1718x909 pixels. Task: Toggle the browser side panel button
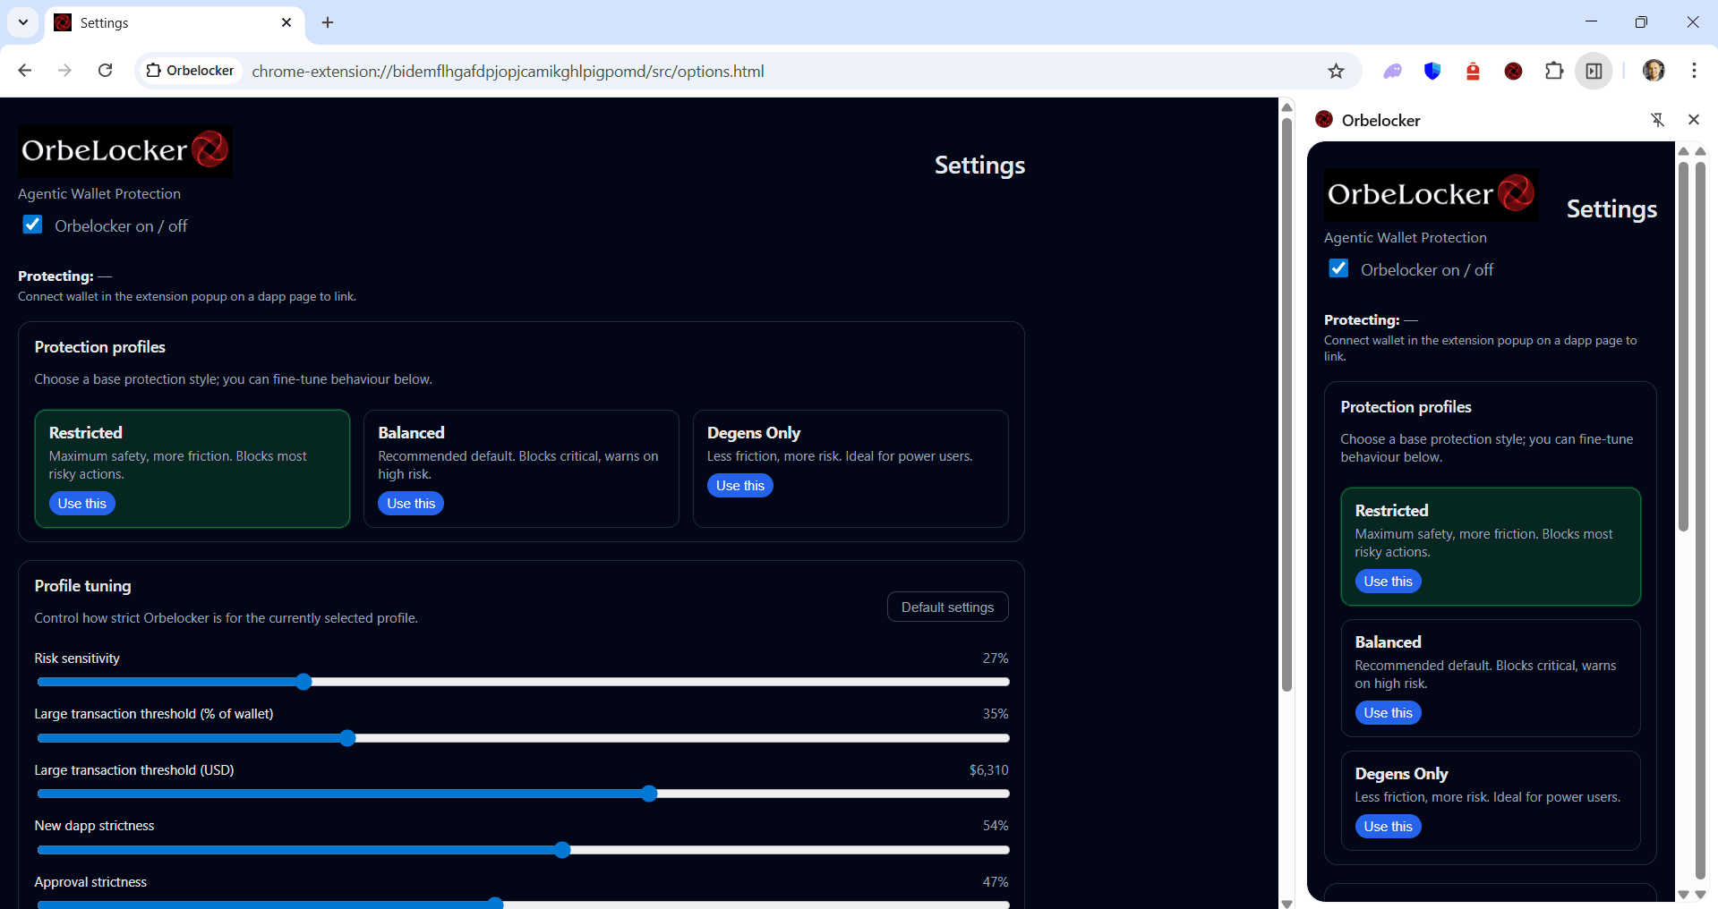[1594, 71]
